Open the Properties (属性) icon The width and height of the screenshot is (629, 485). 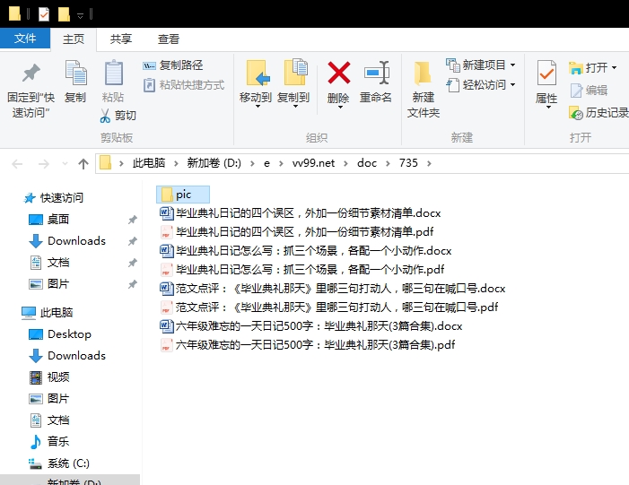pos(546,73)
